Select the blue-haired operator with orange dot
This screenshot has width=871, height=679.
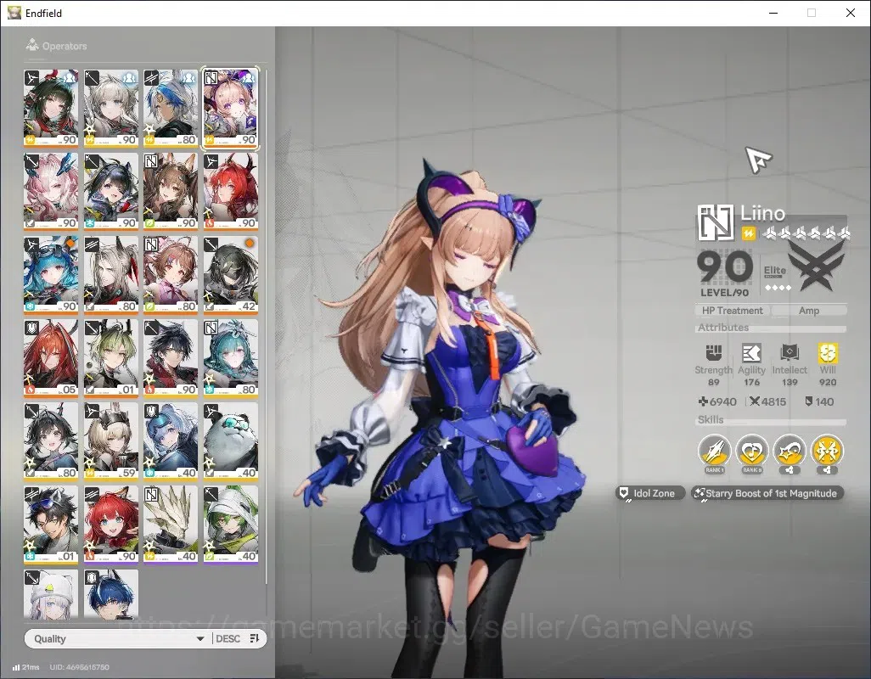pyautogui.click(x=51, y=275)
